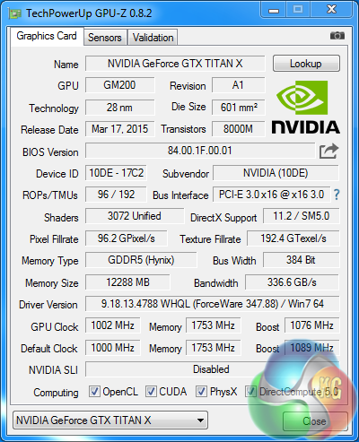
Task: Minimize the GPU-Z window
Action: click(274, 10)
